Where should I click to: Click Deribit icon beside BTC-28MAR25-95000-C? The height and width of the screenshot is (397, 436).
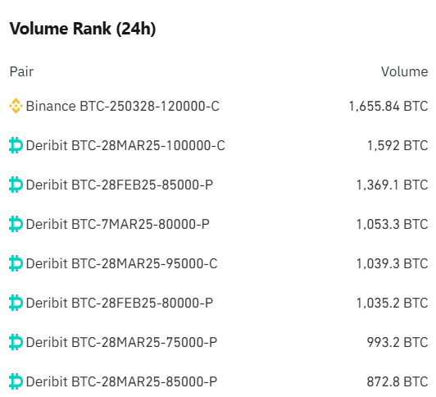click(x=16, y=263)
